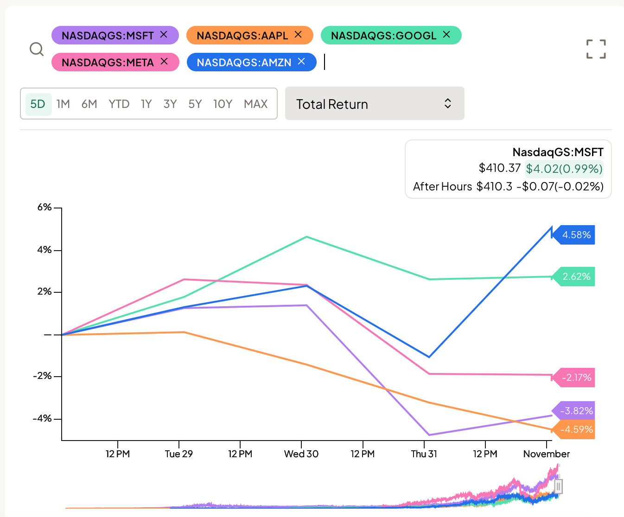This screenshot has width=624, height=517.
Task: Click the Thu 31 axis label
Action: 424,454
